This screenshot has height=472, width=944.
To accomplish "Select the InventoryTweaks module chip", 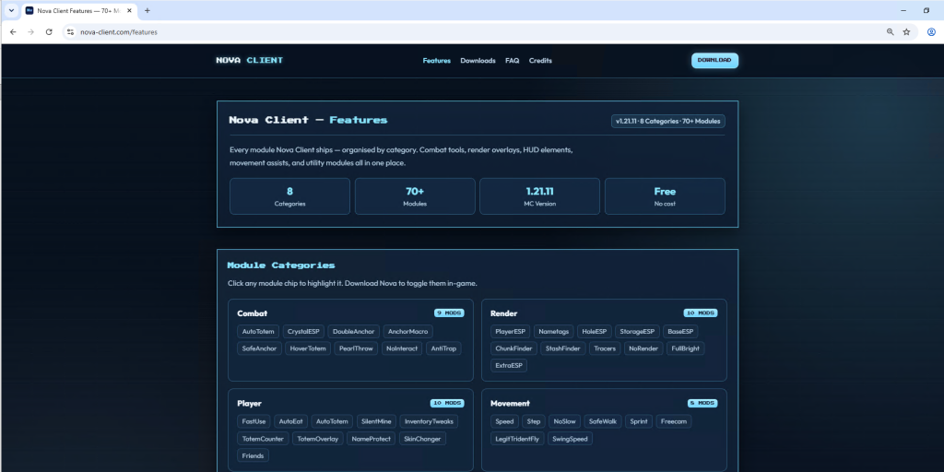I will (429, 421).
